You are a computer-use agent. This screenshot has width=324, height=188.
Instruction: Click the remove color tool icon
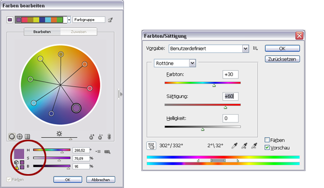point(100,137)
